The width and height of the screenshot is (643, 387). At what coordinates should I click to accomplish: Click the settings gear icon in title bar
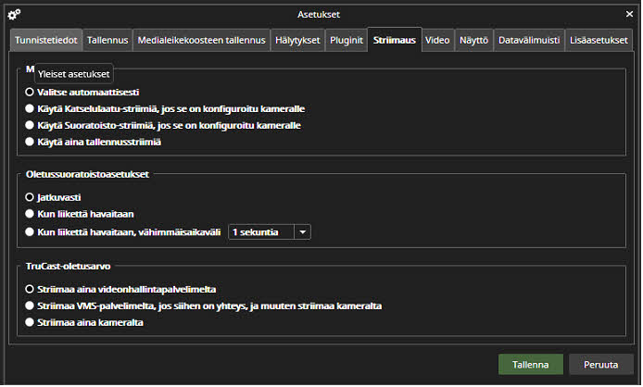pos(13,14)
